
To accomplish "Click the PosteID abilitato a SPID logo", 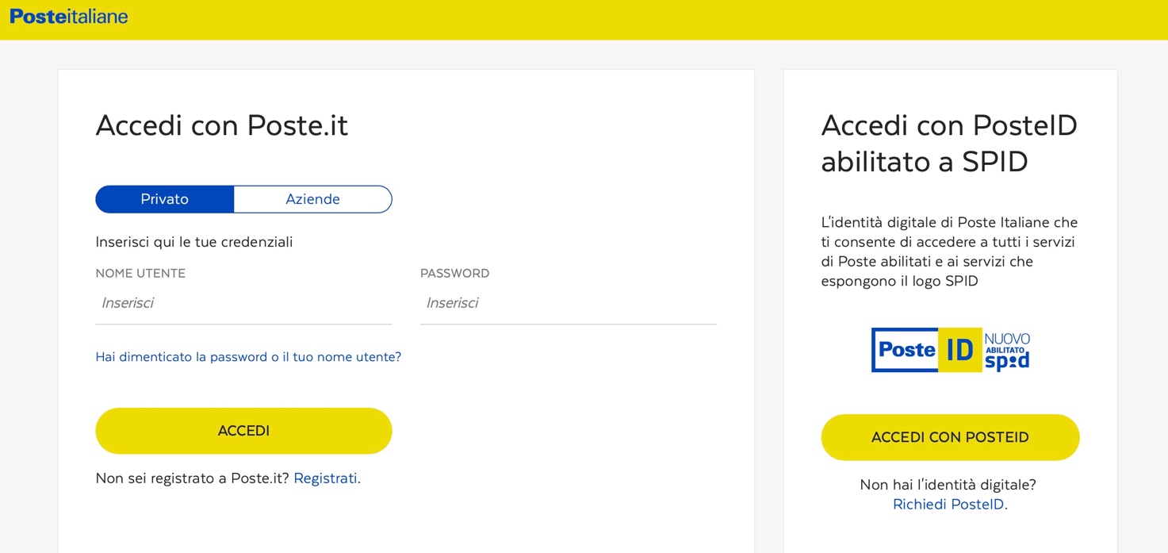I will (949, 349).
